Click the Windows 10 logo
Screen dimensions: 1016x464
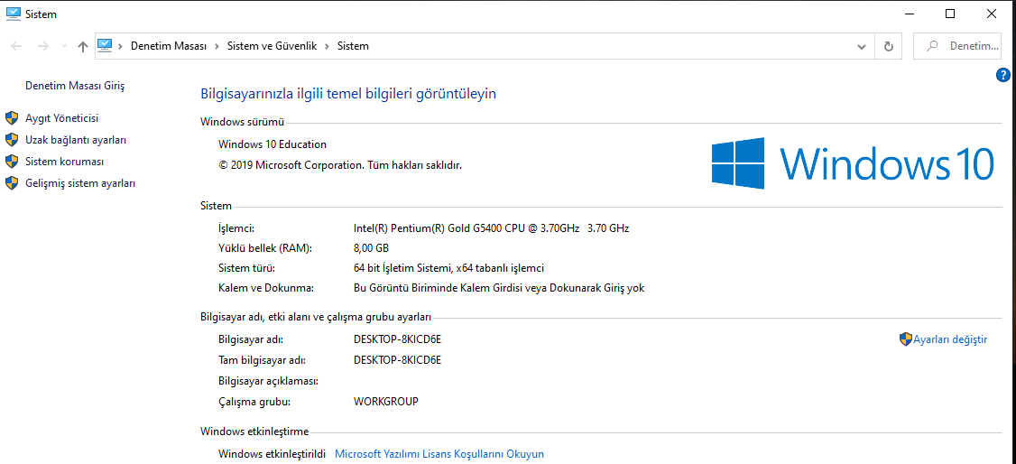click(x=853, y=163)
